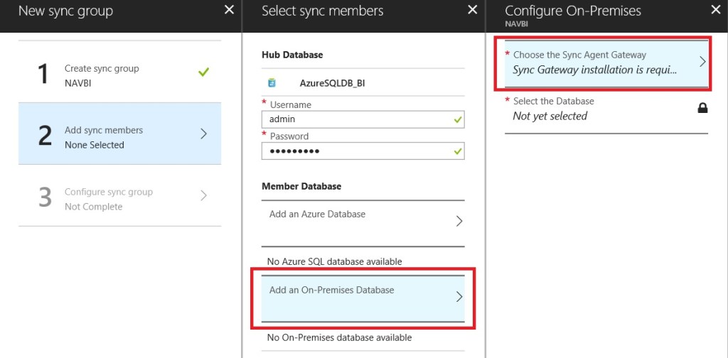
Task: Select step 2 Add sync members
Action: click(119, 134)
